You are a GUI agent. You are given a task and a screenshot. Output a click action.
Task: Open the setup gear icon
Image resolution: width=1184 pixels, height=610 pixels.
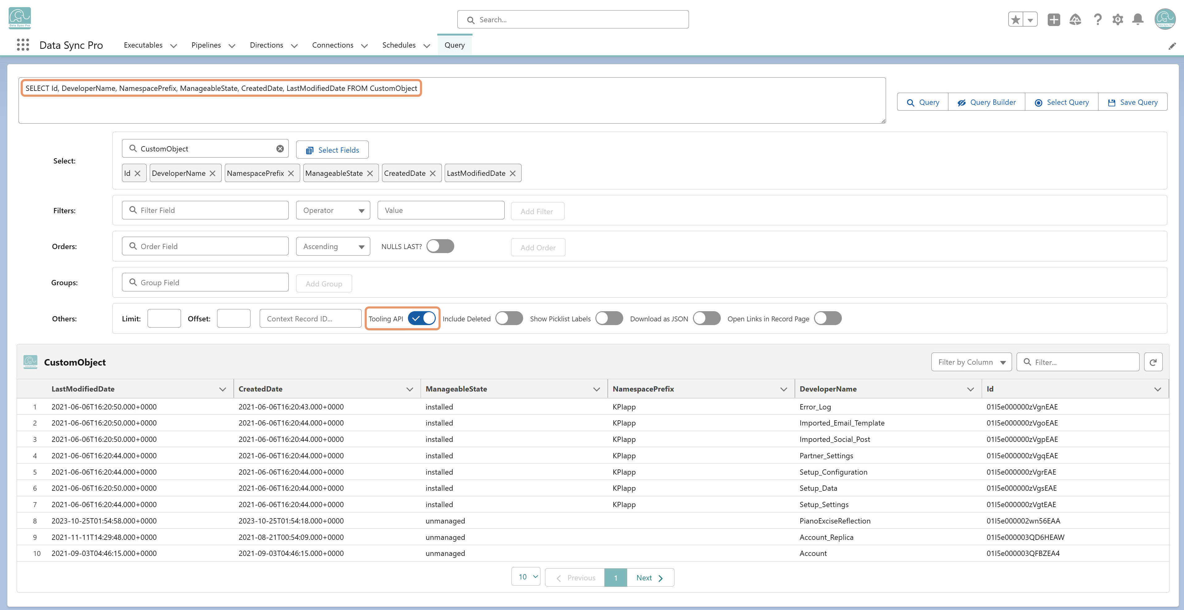click(x=1118, y=19)
